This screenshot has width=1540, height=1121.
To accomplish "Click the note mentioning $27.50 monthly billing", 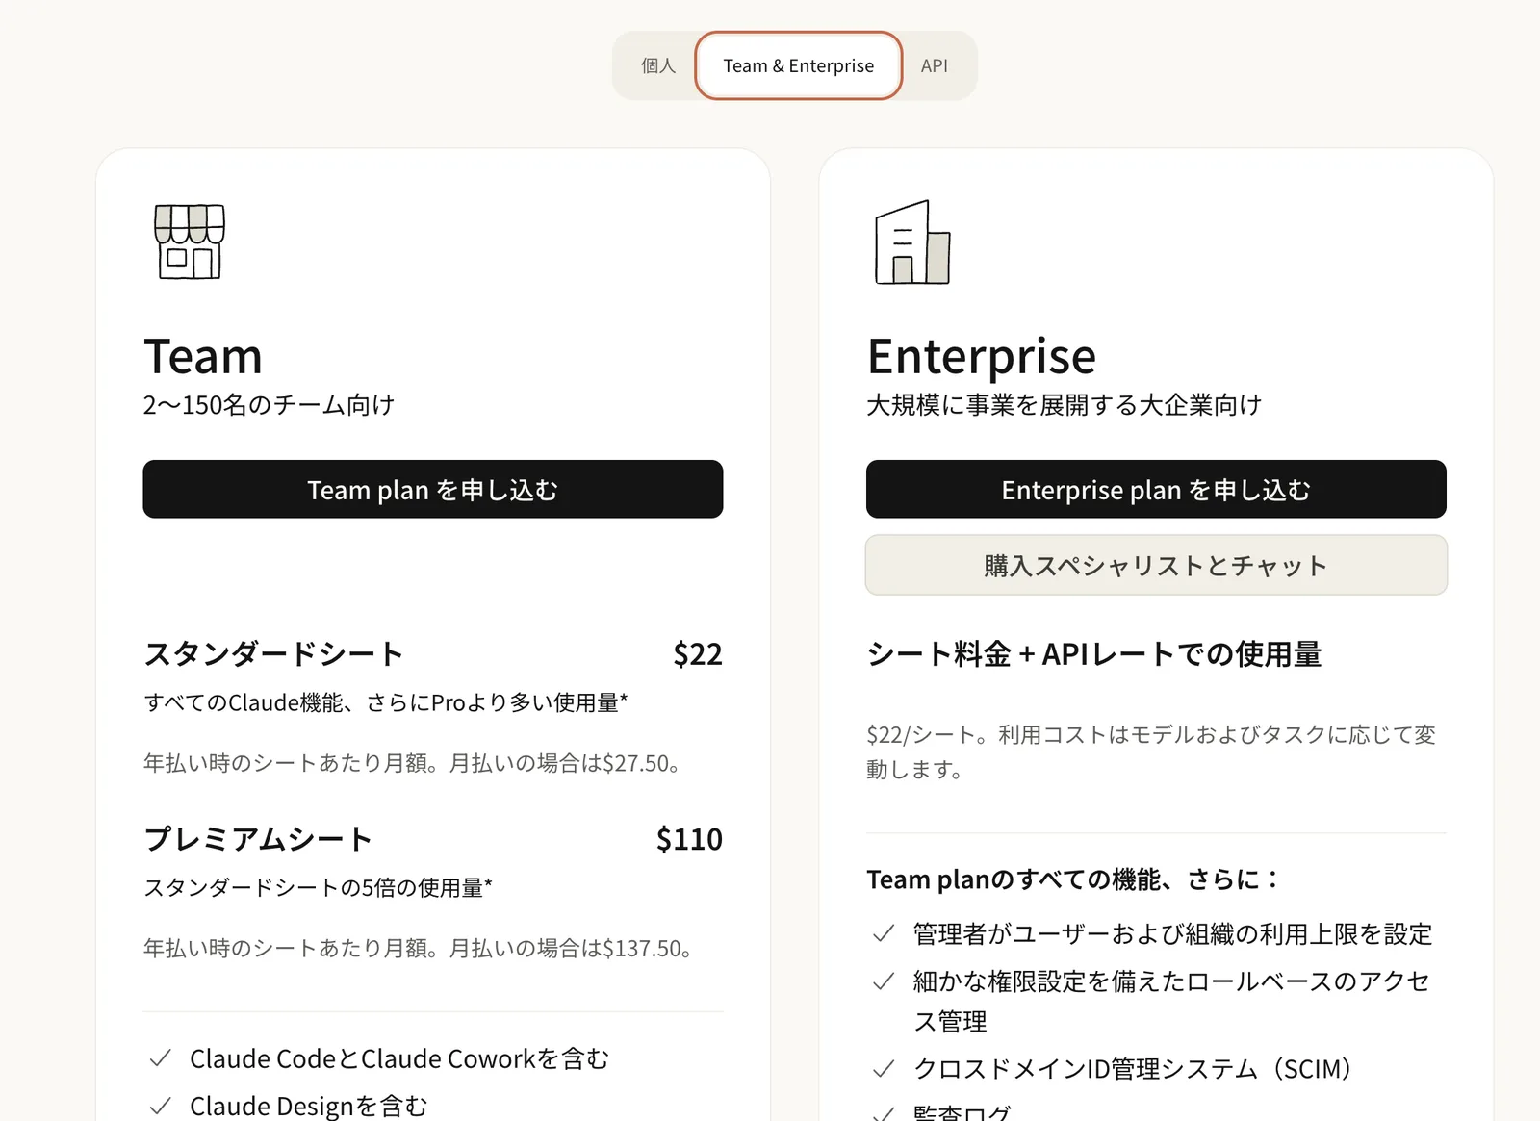I will point(414,764).
